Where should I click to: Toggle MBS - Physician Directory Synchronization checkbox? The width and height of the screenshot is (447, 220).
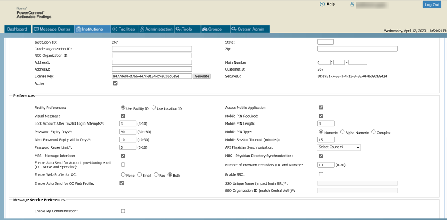321,156
